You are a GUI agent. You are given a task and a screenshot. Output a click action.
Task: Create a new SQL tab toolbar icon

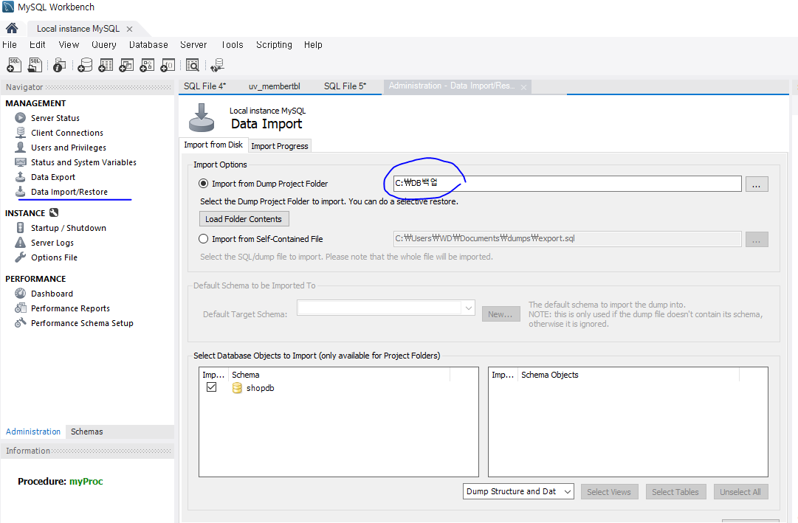tap(14, 65)
